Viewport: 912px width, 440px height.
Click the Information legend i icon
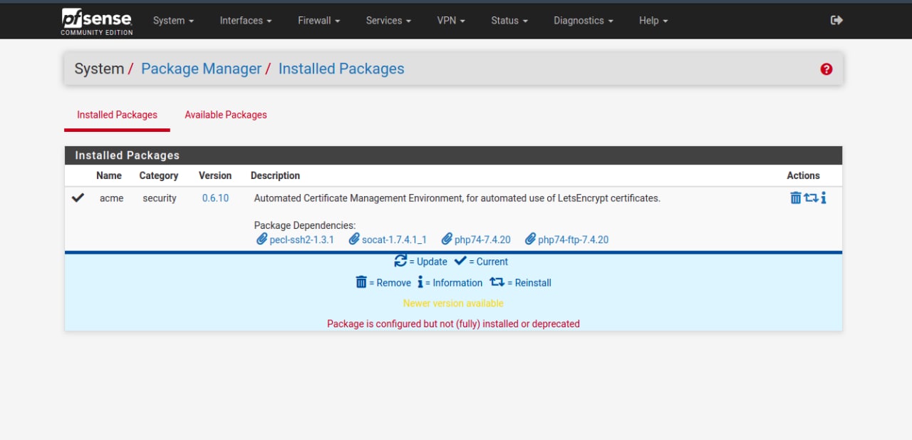click(420, 282)
